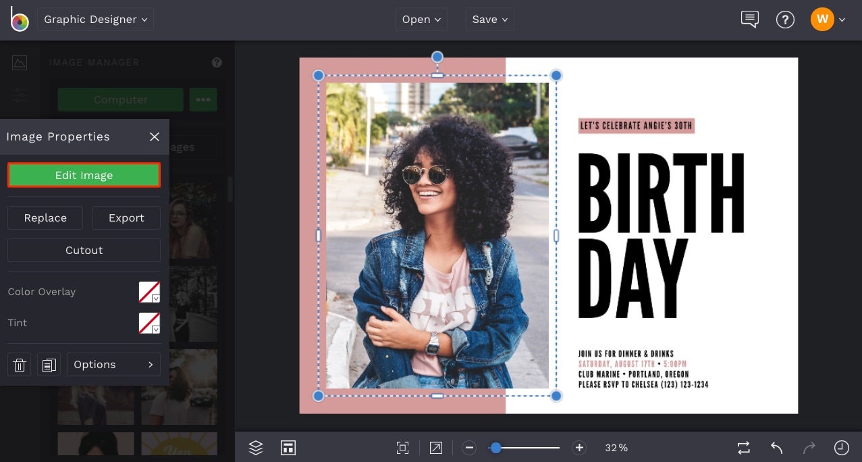Image resolution: width=862 pixels, height=462 pixels.
Task: Increase zoom with the plus control
Action: 578,447
